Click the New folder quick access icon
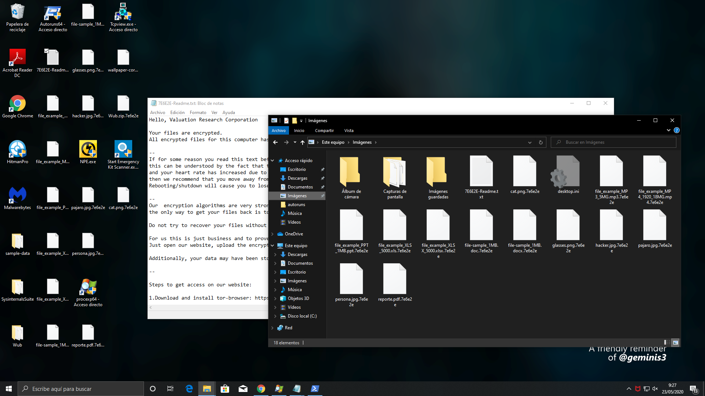705x396 pixels. [x=294, y=121]
